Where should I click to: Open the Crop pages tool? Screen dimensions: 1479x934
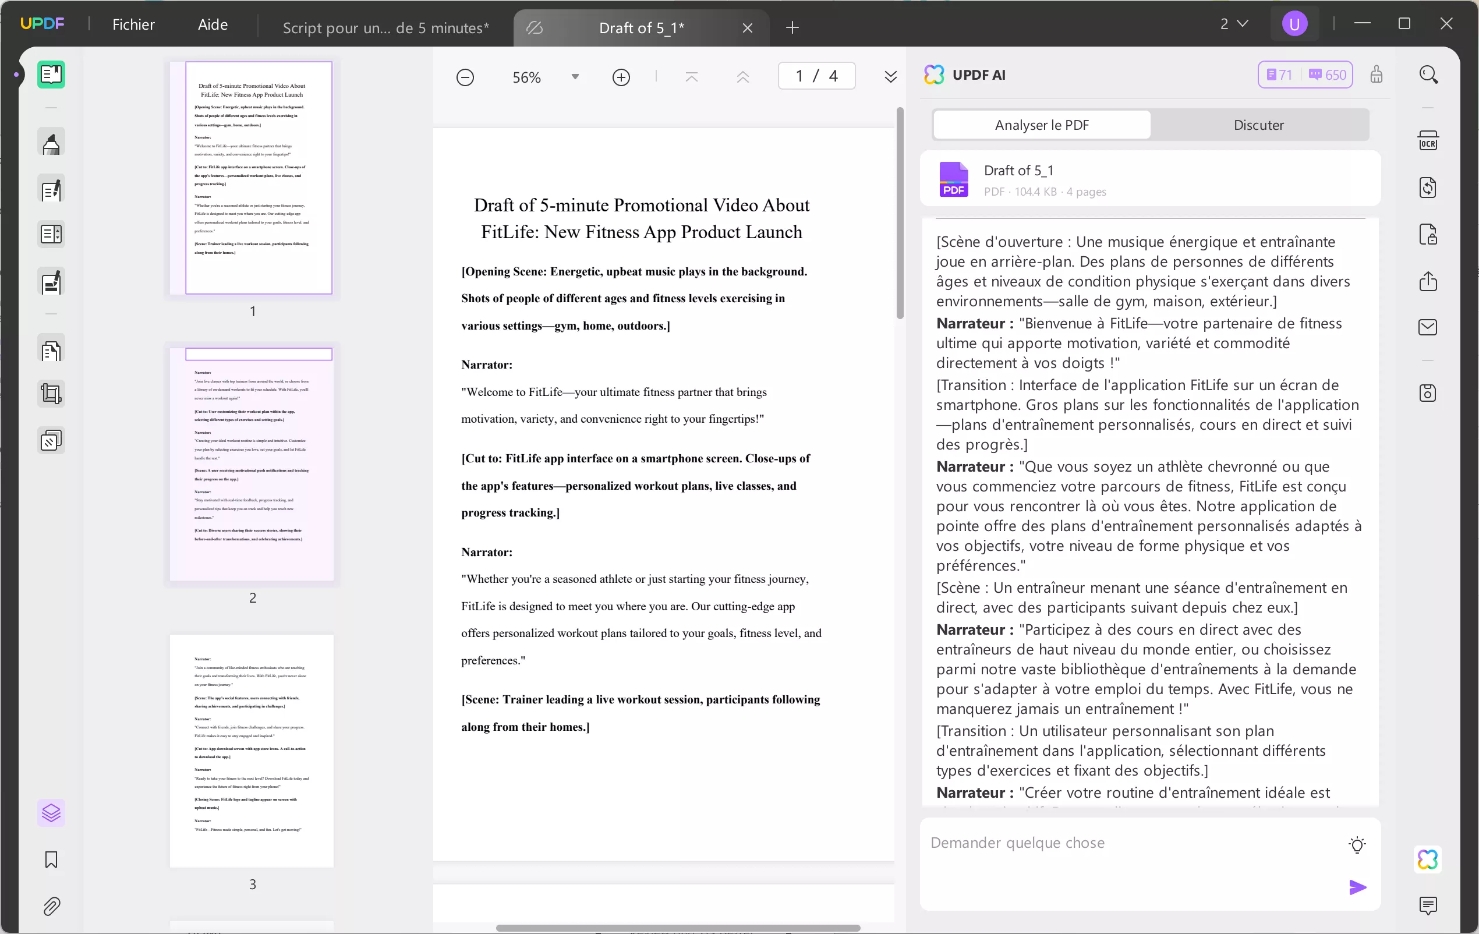pos(51,394)
